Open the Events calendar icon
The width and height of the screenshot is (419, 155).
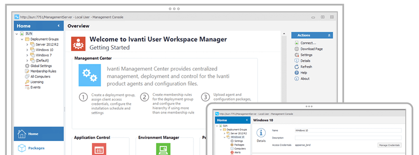[x=27, y=87]
